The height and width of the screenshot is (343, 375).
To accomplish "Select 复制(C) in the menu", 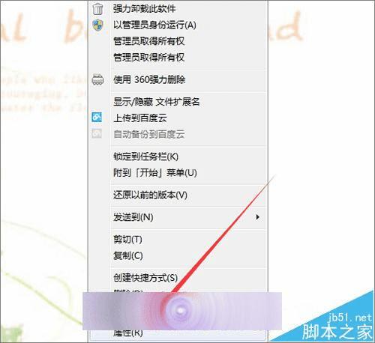I will click(178, 255).
